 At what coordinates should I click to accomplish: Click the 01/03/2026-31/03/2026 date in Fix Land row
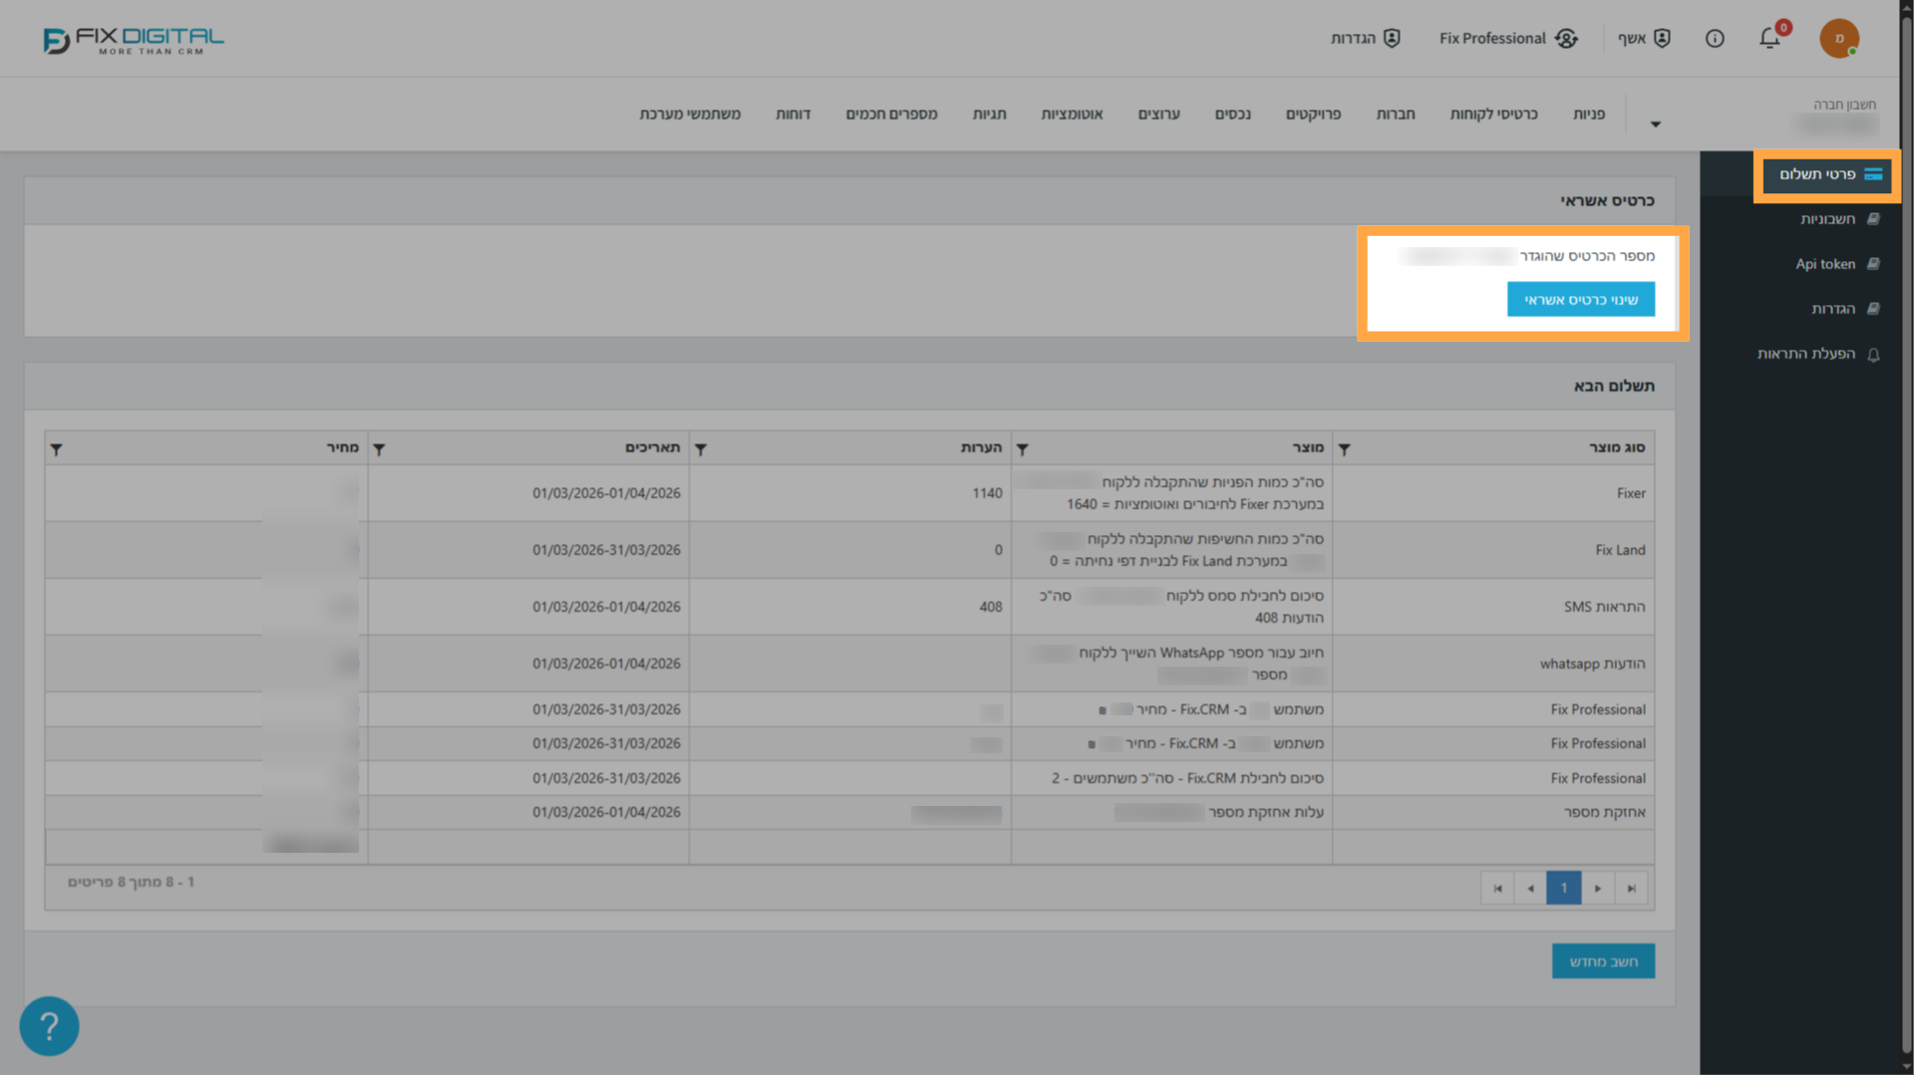[606, 550]
